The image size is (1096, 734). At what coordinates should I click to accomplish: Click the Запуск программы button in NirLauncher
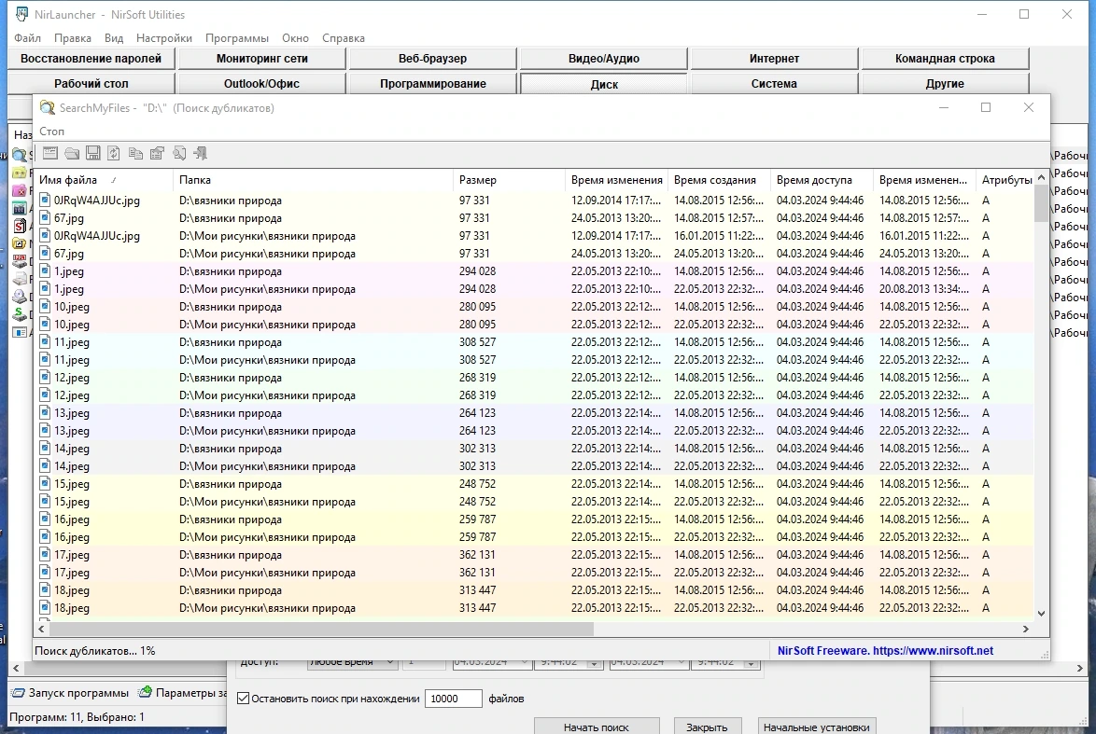(x=70, y=693)
